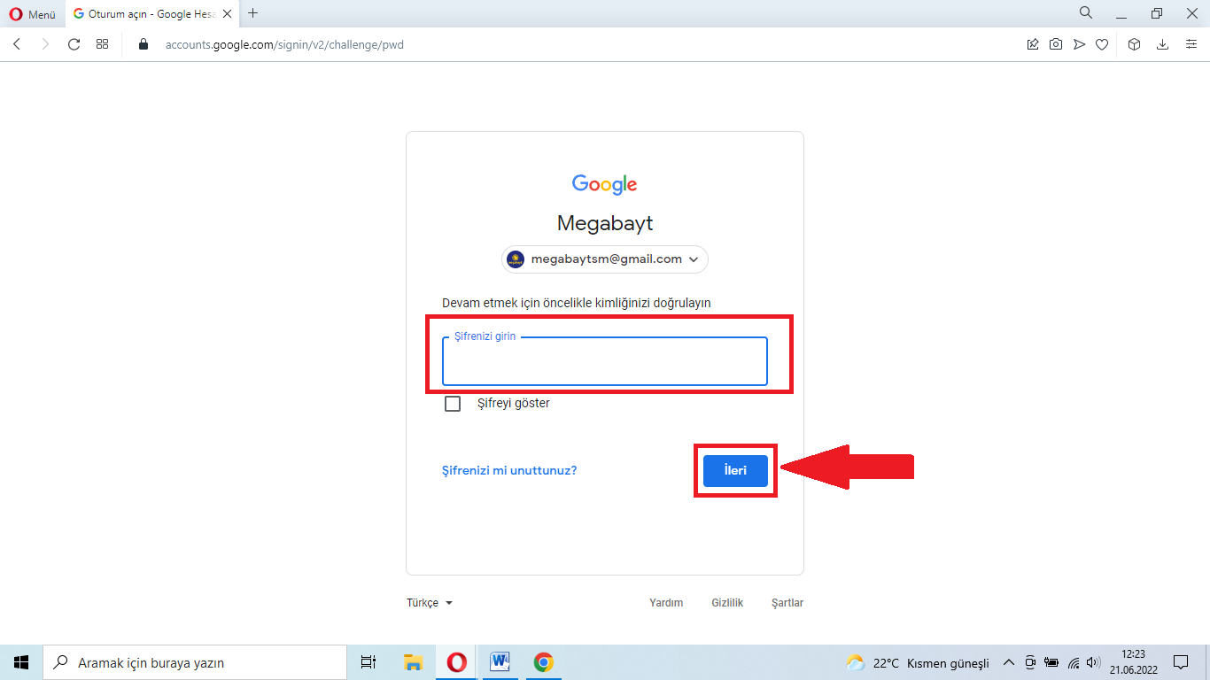Open Opera's Easy Setup sliders icon
The width and height of the screenshot is (1210, 680).
click(1191, 44)
